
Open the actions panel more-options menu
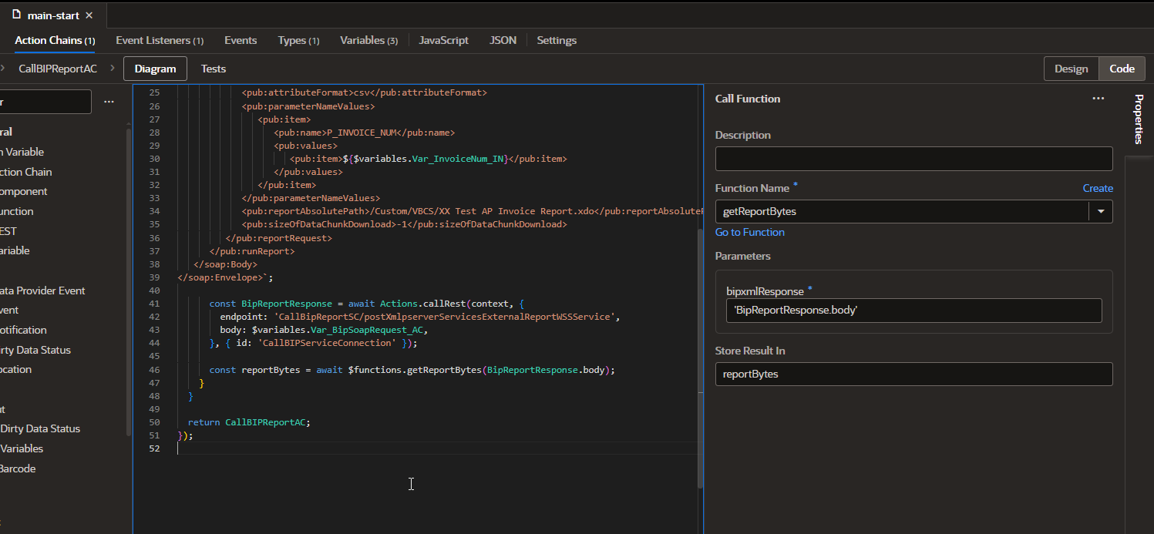point(109,102)
